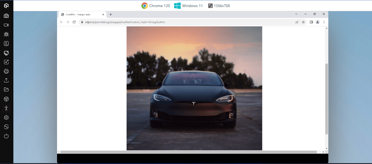The height and width of the screenshot is (164, 372).
Task: Minimize the Chrome window
Action: coord(305,14)
